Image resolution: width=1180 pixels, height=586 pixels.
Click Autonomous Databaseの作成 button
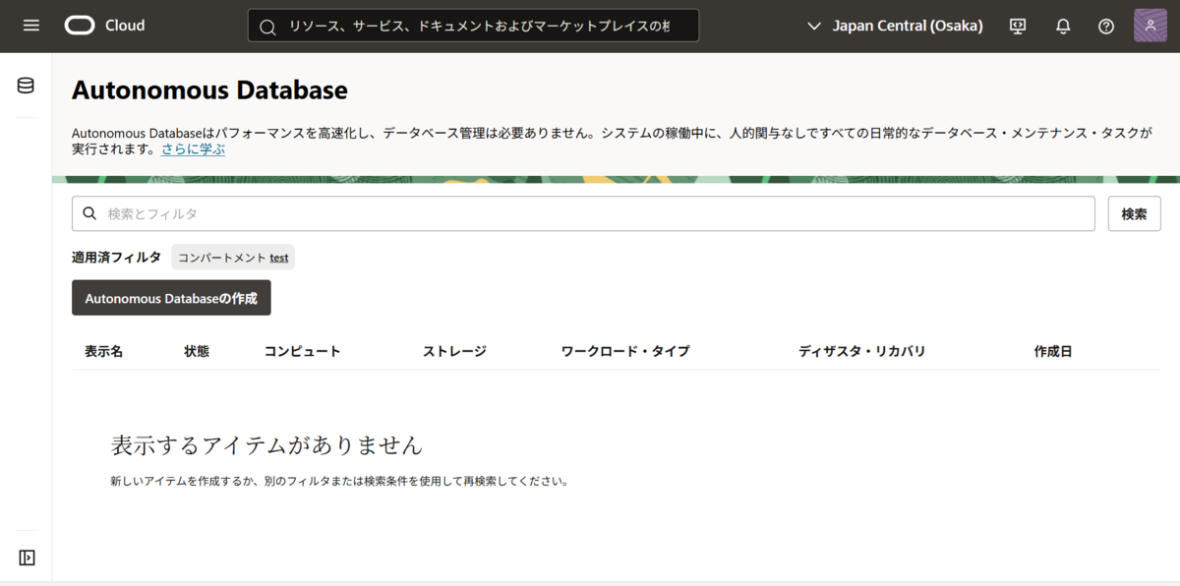tap(171, 298)
